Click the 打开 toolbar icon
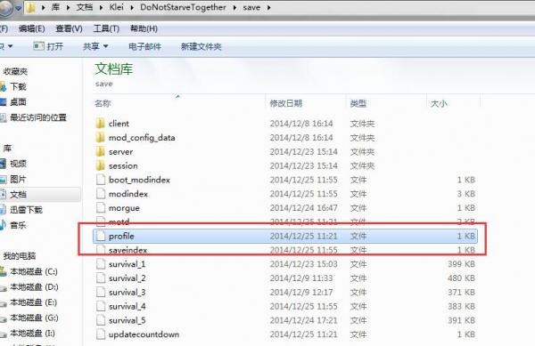The width and height of the screenshot is (535, 346). (38, 46)
